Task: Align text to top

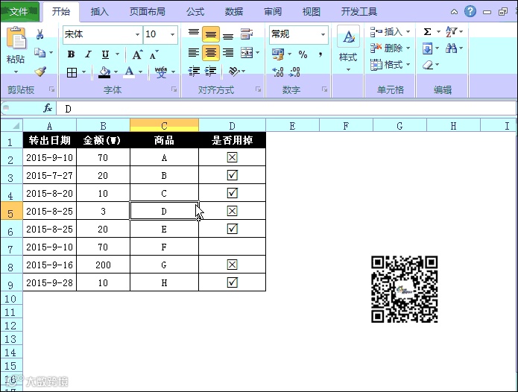Action: point(194,34)
